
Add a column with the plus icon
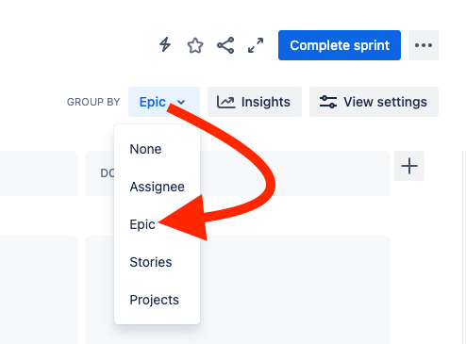pyautogui.click(x=409, y=166)
